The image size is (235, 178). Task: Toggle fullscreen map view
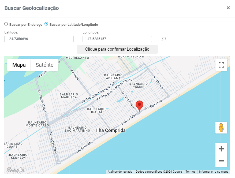pos(221,65)
